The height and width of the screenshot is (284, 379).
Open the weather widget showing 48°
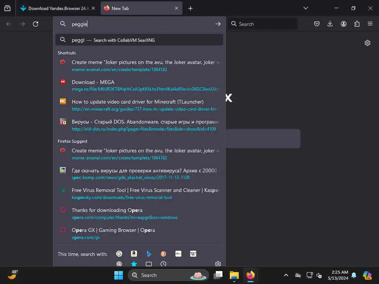[x=13, y=275]
